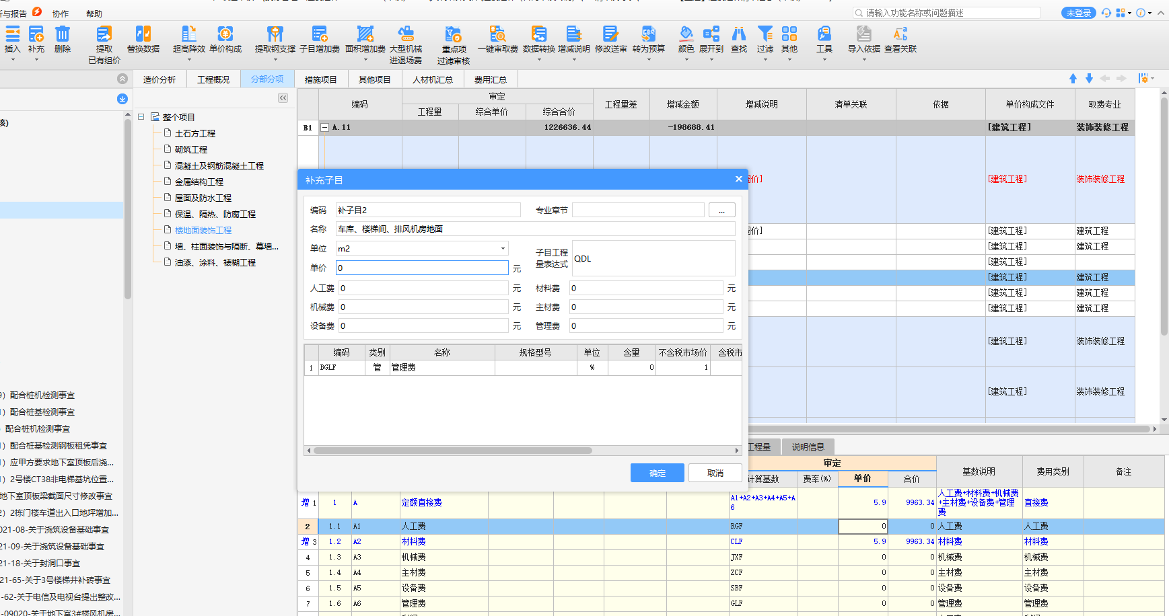Collapse the 整个项目 tree node

pos(141,116)
